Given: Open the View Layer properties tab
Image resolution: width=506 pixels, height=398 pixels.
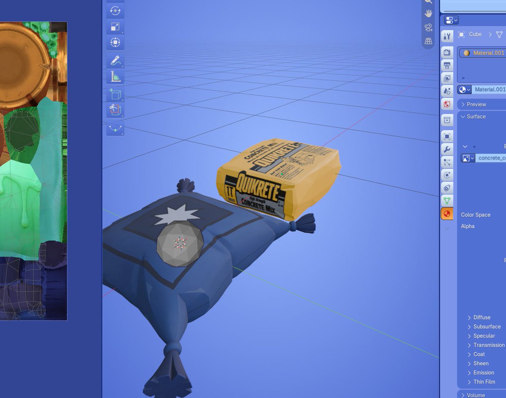Looking at the screenshot, I should tap(447, 78).
